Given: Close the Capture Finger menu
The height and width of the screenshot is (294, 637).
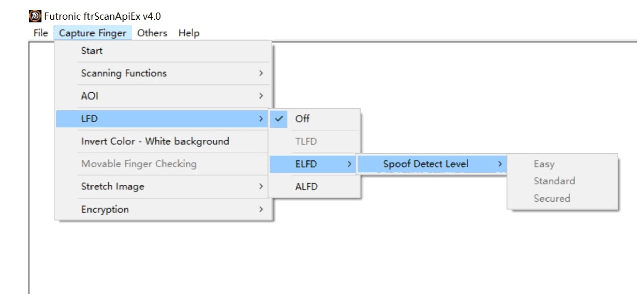Looking at the screenshot, I should point(93,33).
